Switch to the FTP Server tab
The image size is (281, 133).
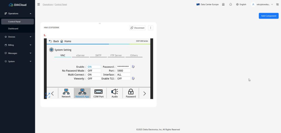tap(116, 55)
